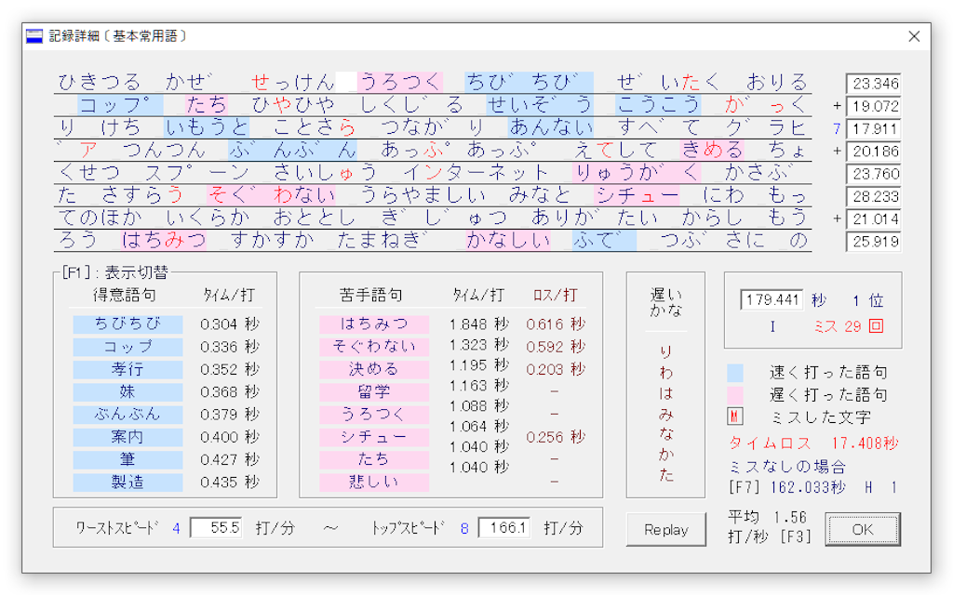Select ちびちび in the 得意語句 list
953x595 pixels.
pyautogui.click(x=128, y=324)
